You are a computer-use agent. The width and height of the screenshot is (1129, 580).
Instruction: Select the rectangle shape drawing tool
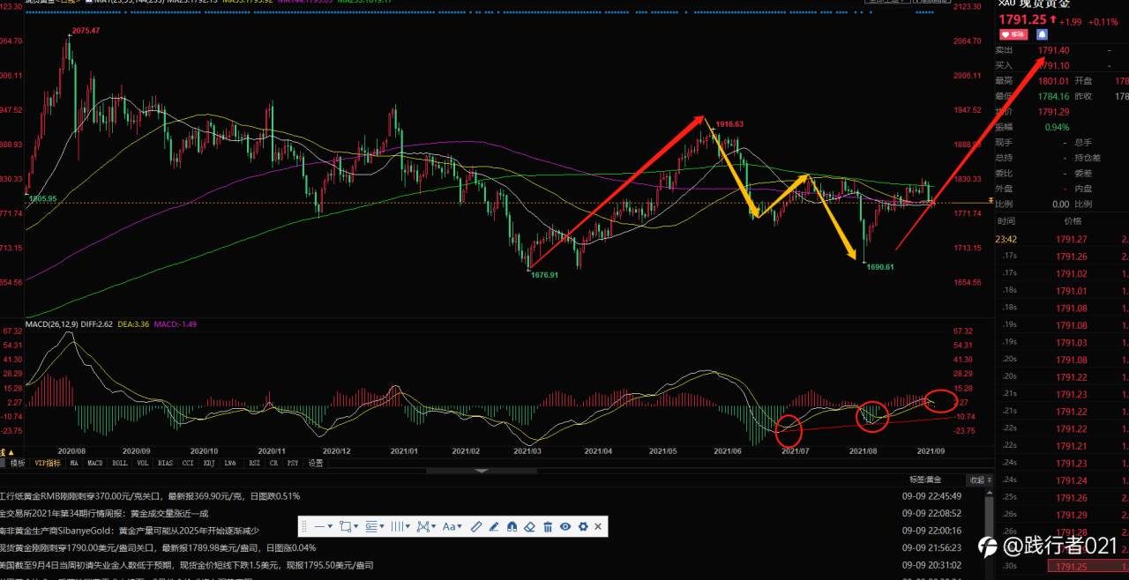(345, 526)
